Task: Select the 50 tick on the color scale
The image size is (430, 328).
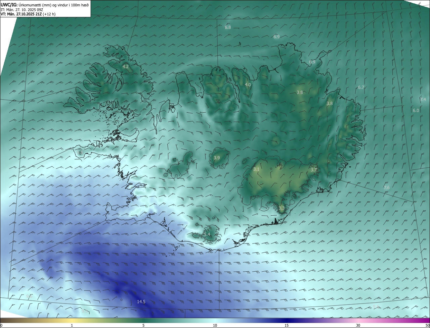Action: point(427,325)
